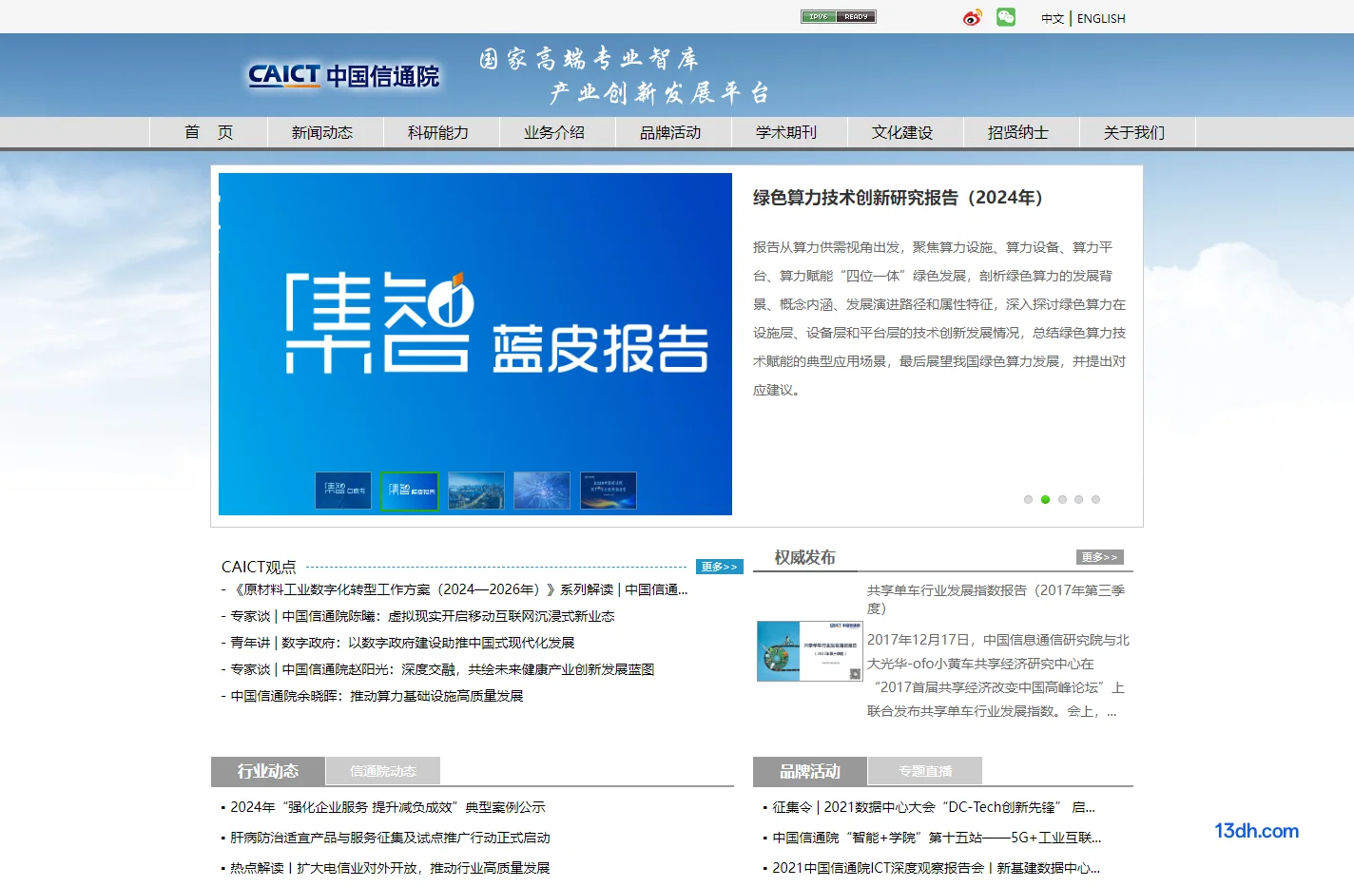This screenshot has width=1354, height=887.
Task: Open the 业务介绍 menu item
Action: coord(554,132)
